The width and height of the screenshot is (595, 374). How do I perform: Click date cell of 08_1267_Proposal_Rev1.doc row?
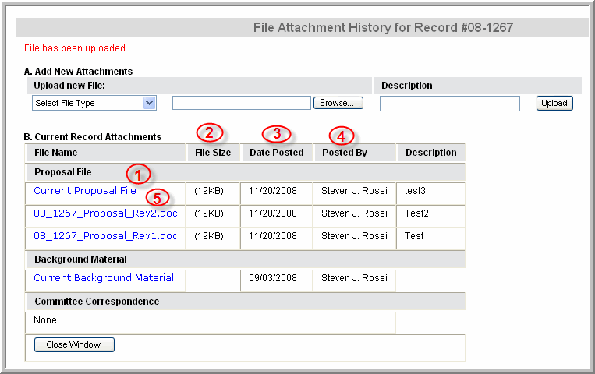276,238
